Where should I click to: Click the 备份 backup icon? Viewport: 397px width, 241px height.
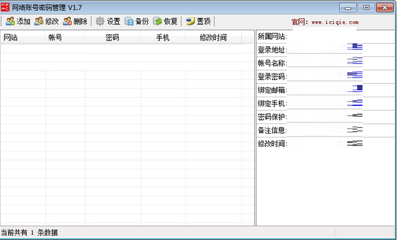pos(129,21)
